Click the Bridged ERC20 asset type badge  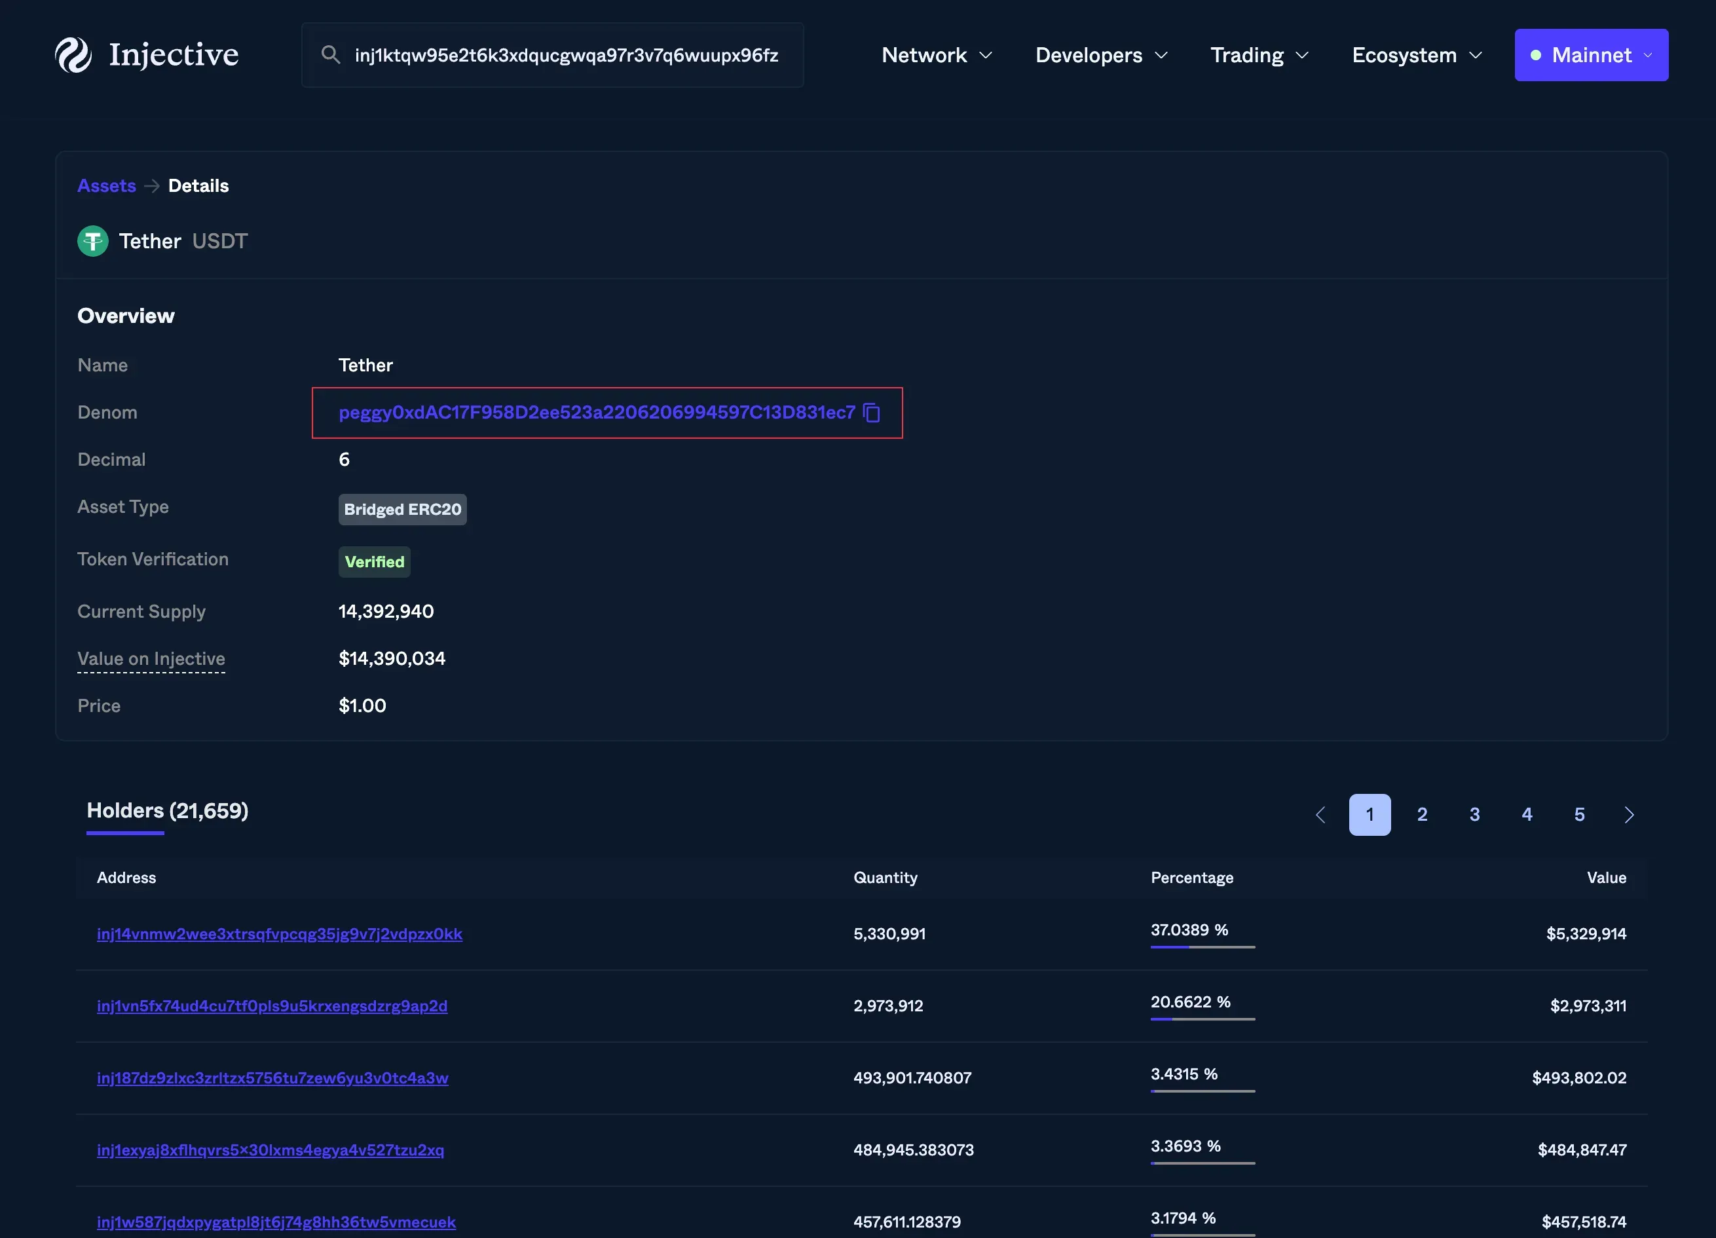[403, 509]
